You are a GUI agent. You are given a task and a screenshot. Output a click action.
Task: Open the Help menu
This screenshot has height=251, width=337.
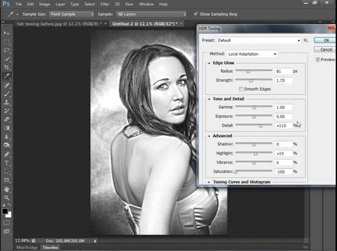tap(163, 4)
